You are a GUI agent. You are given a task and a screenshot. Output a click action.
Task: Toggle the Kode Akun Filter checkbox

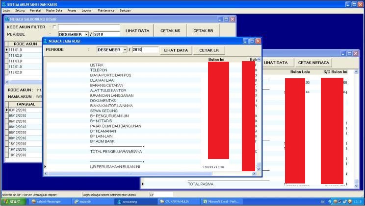tap(53, 27)
